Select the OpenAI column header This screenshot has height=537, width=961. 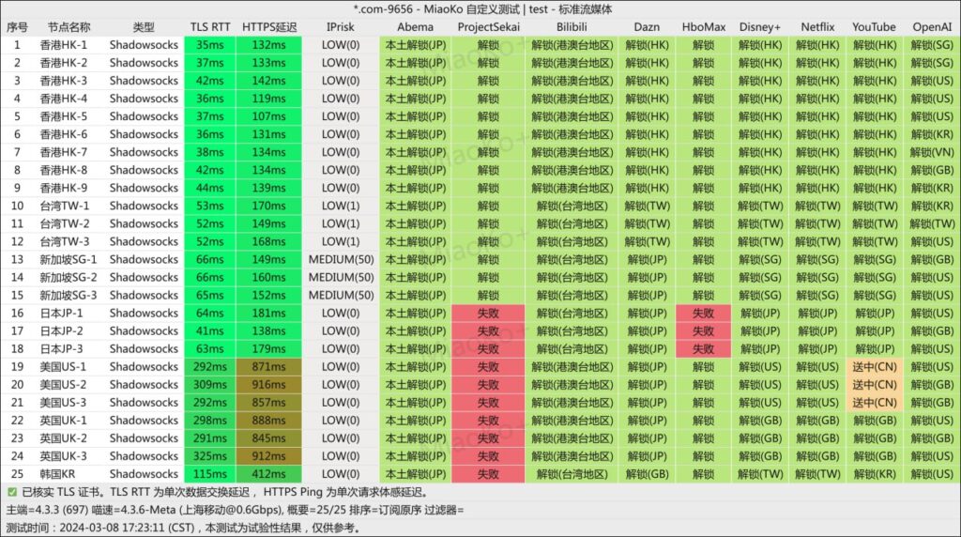[932, 27]
